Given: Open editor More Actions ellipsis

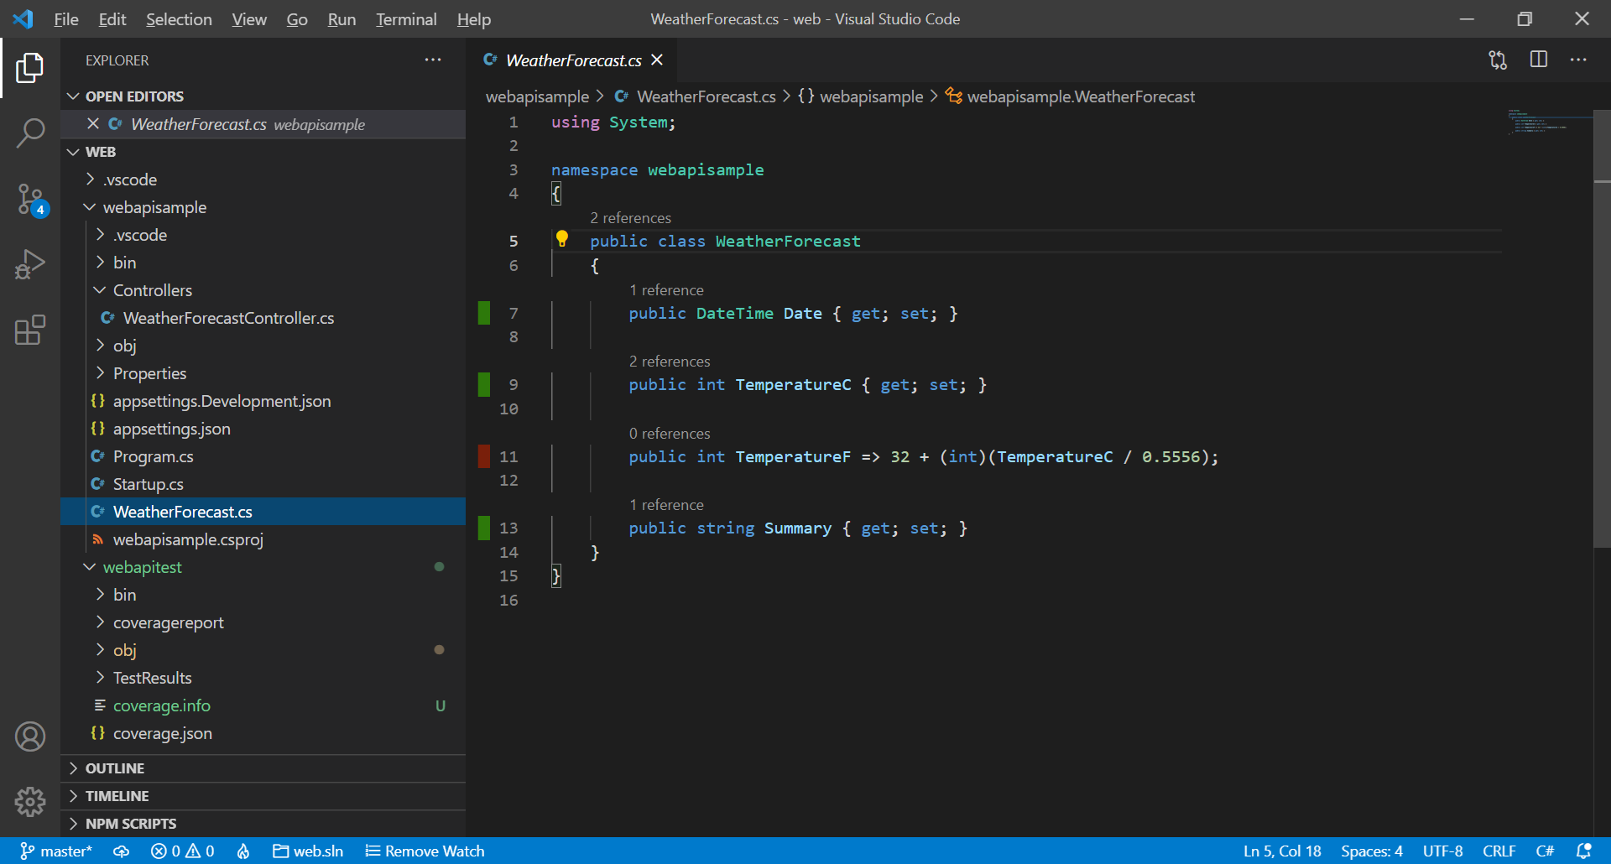Looking at the screenshot, I should (x=1578, y=60).
